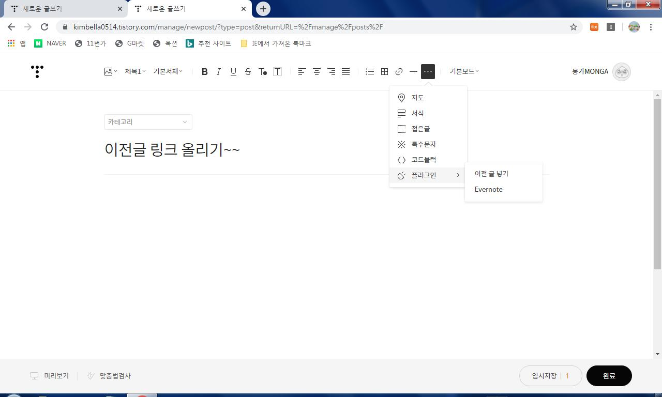This screenshot has width=662, height=397.
Task: Align text to the right
Action: 331,71
